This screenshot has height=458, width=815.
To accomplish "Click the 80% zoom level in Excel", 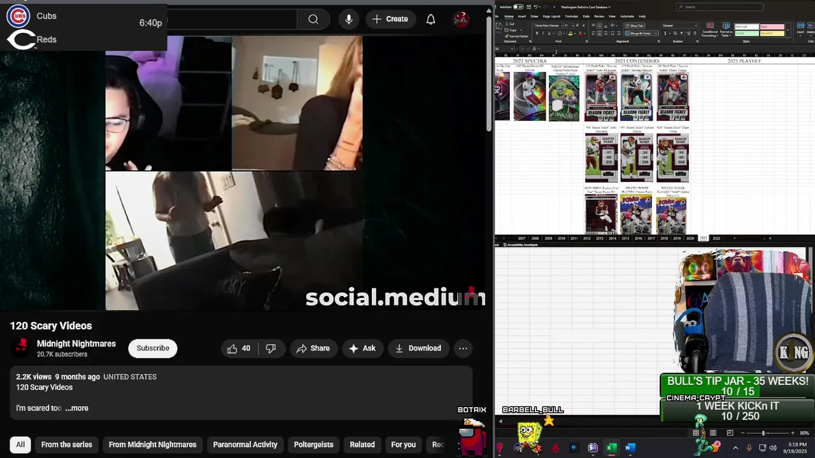I will tap(804, 433).
